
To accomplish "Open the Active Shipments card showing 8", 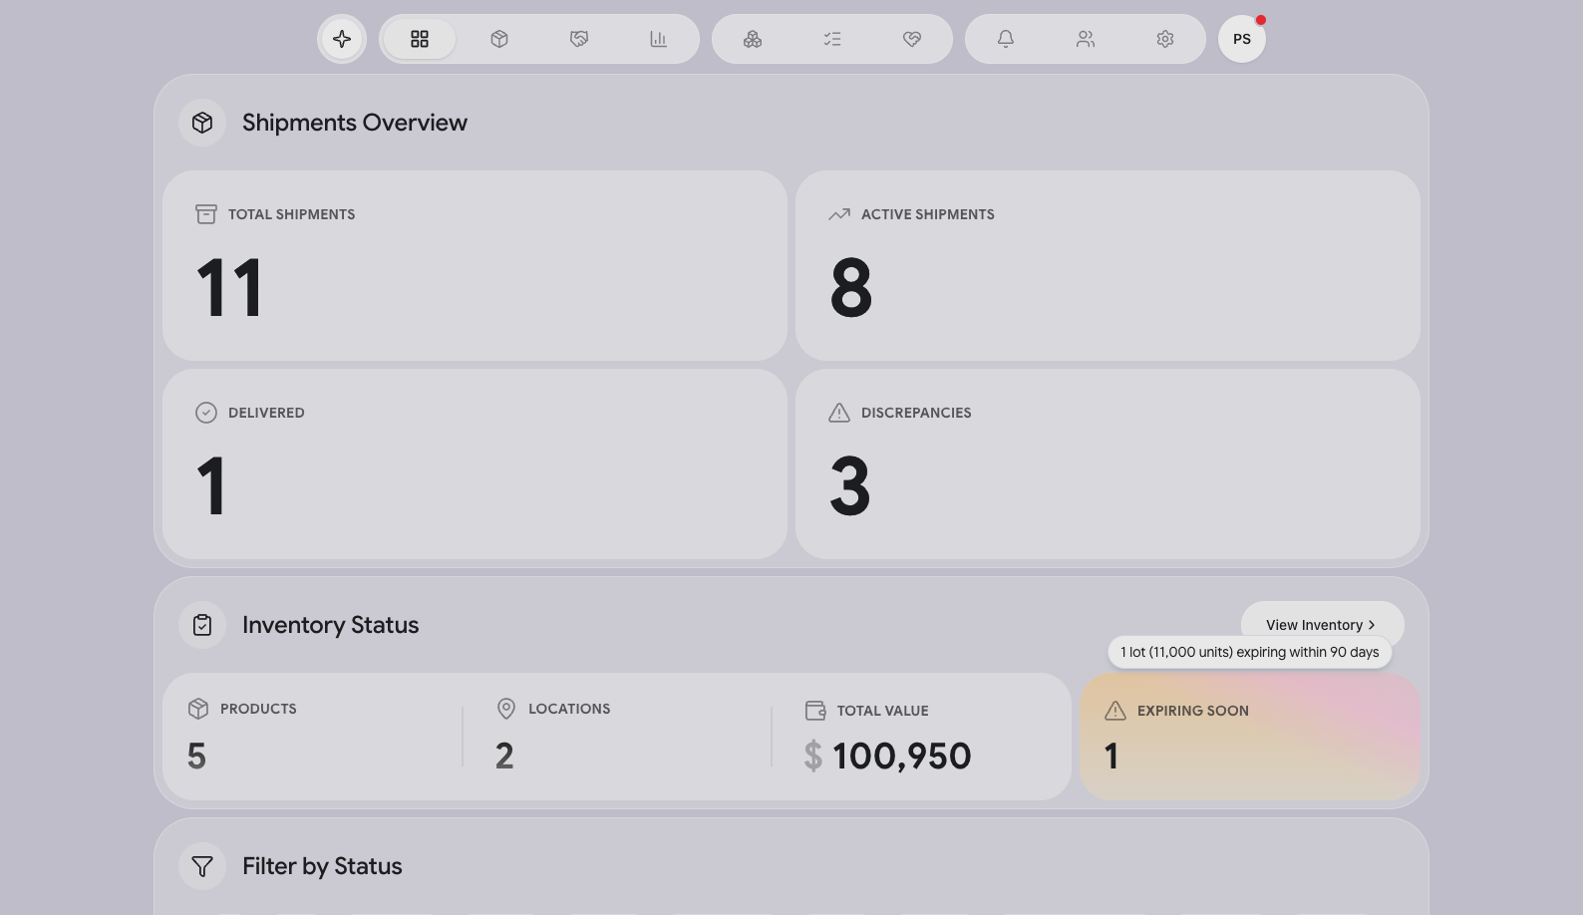I will tap(1108, 266).
